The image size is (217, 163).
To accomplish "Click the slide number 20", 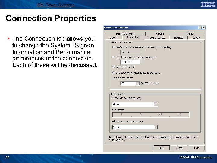I will 8,158.
